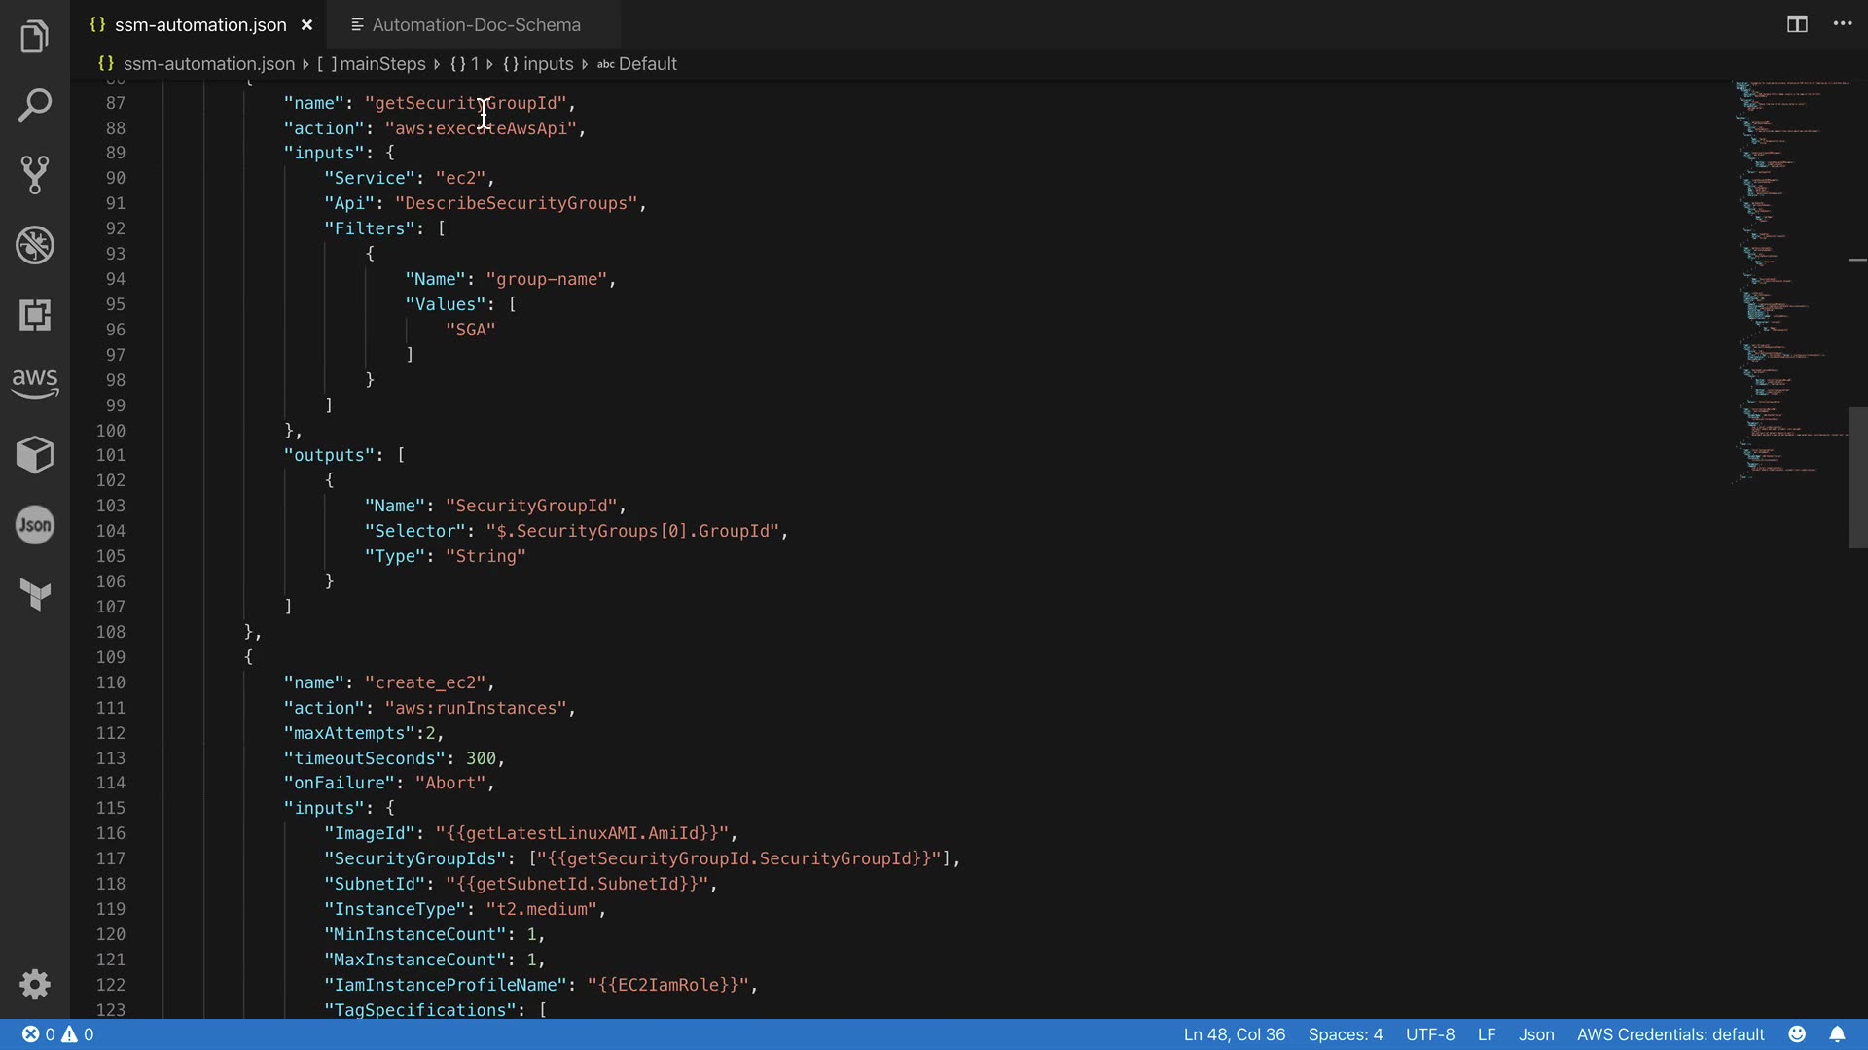Select the ssm-automation.json tab
The height and width of the screenshot is (1050, 1868).
(x=199, y=25)
